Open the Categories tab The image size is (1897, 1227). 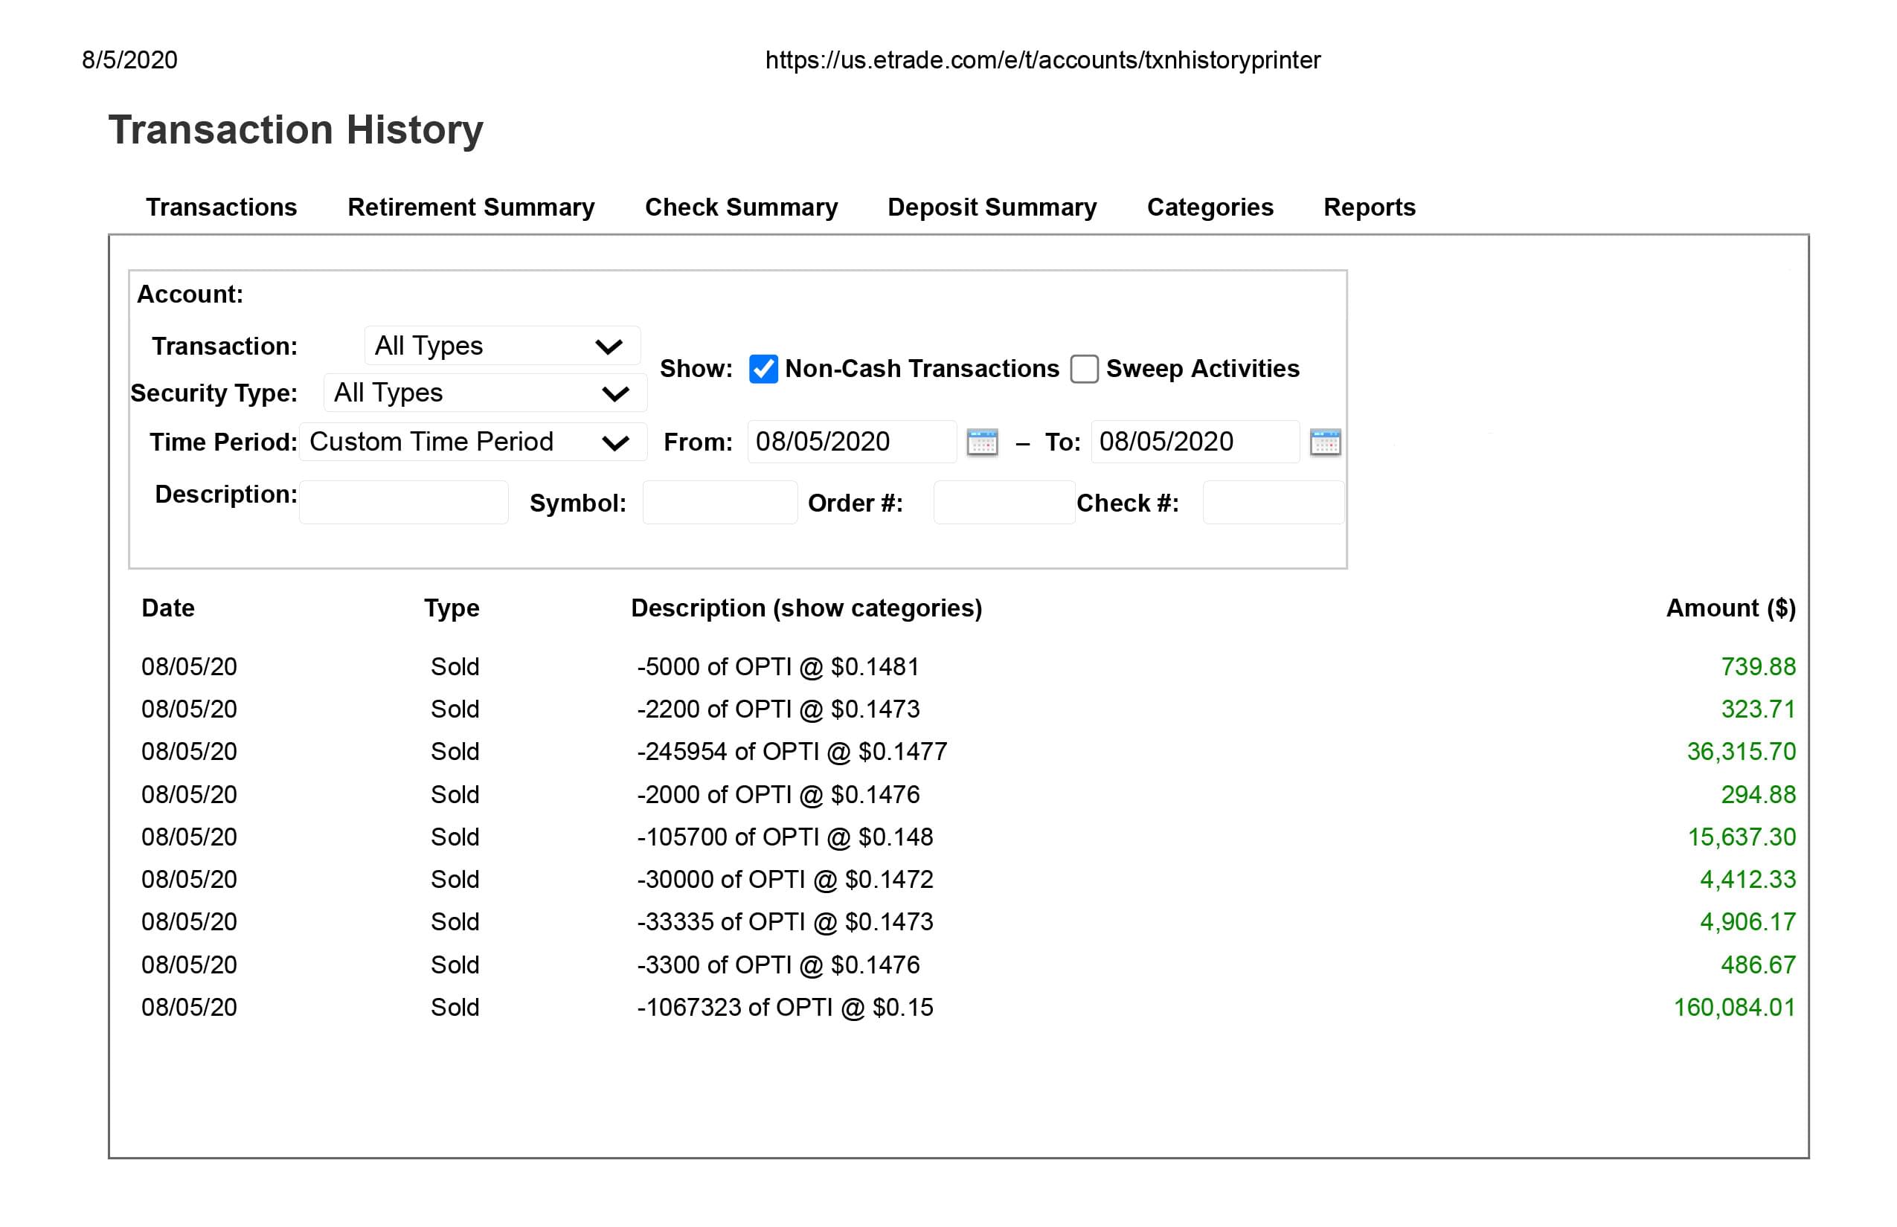coord(1209,207)
